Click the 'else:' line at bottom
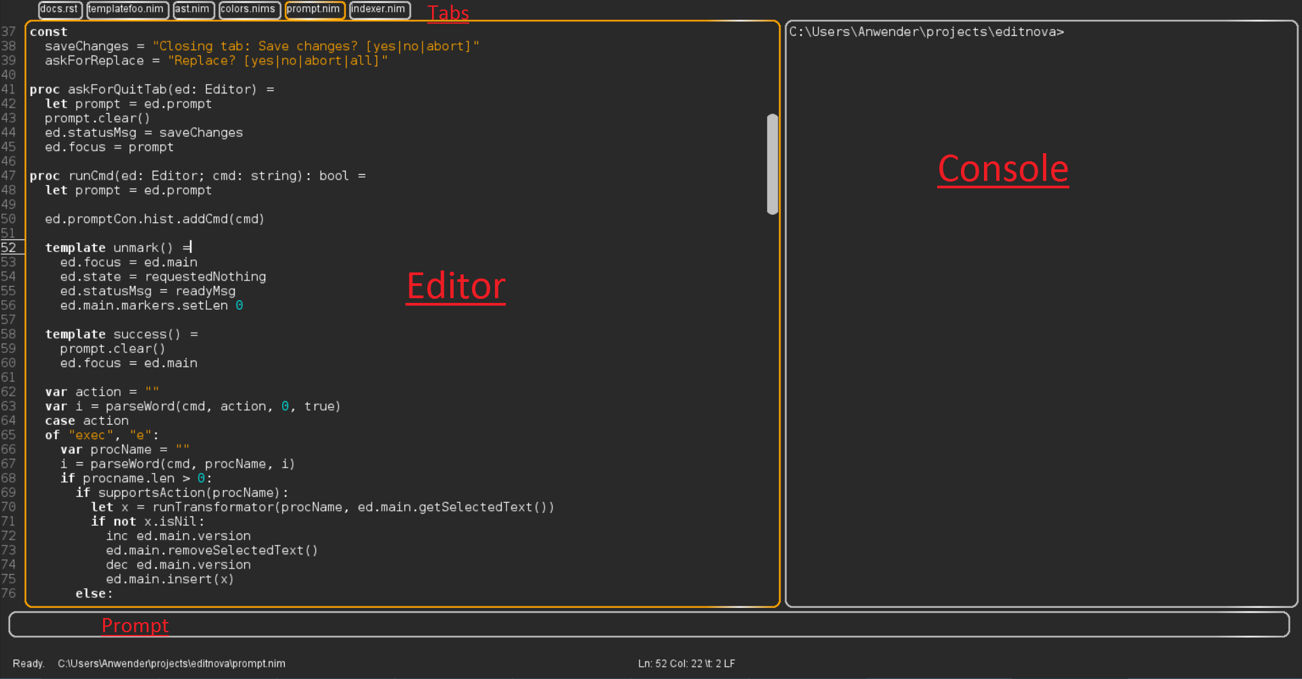1302x679 pixels. 94,593
